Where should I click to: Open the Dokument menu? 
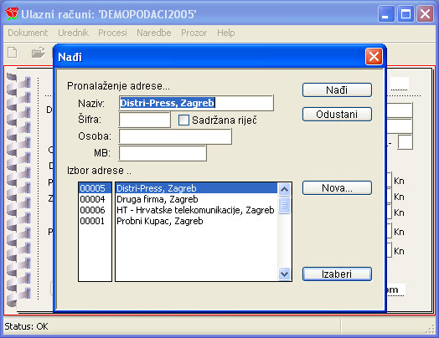click(x=28, y=33)
